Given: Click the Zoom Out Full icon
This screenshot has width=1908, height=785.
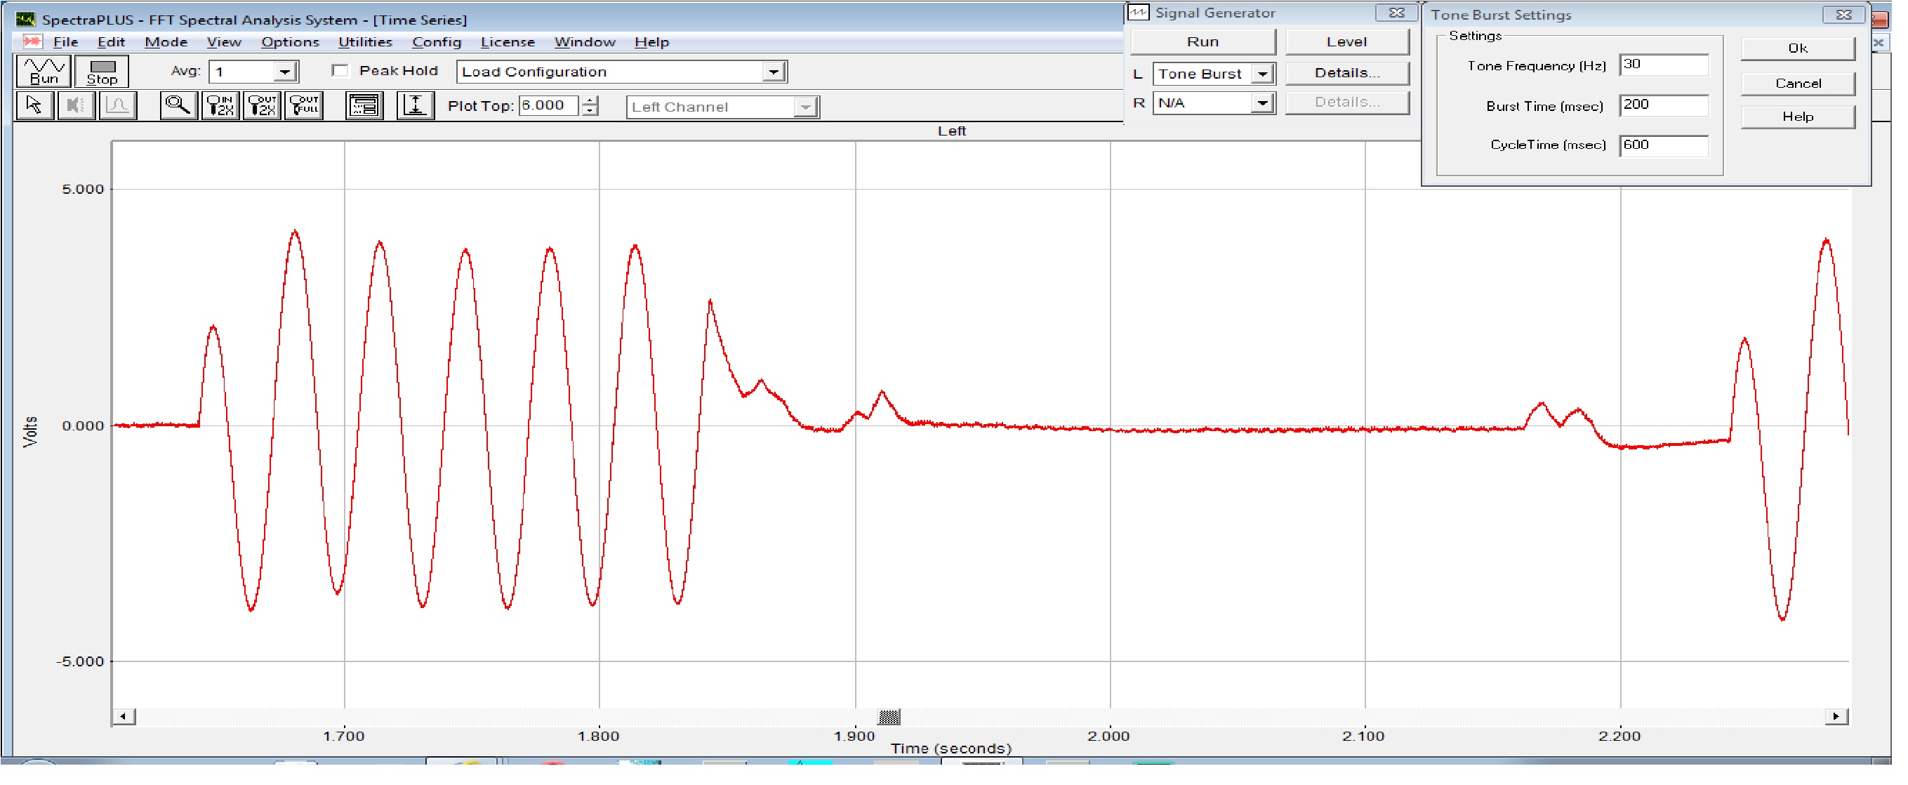Looking at the screenshot, I should [305, 106].
